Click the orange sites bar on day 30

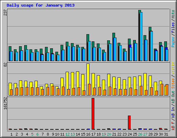pos(162,90)
